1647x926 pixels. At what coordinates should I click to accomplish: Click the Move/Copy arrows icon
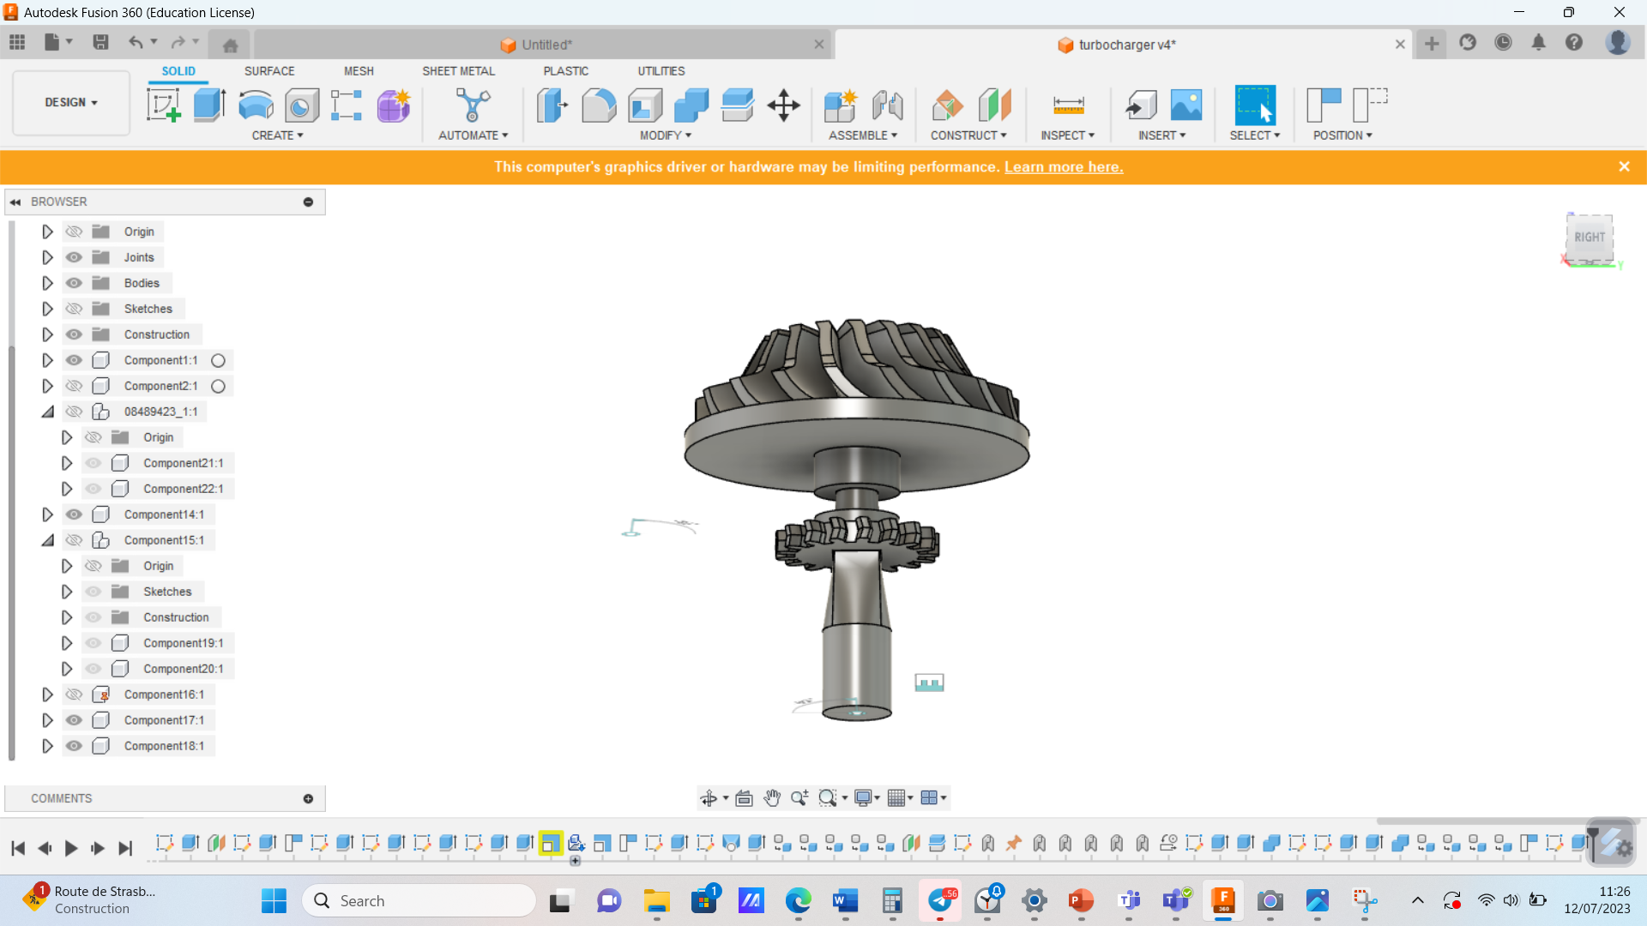[783, 105]
